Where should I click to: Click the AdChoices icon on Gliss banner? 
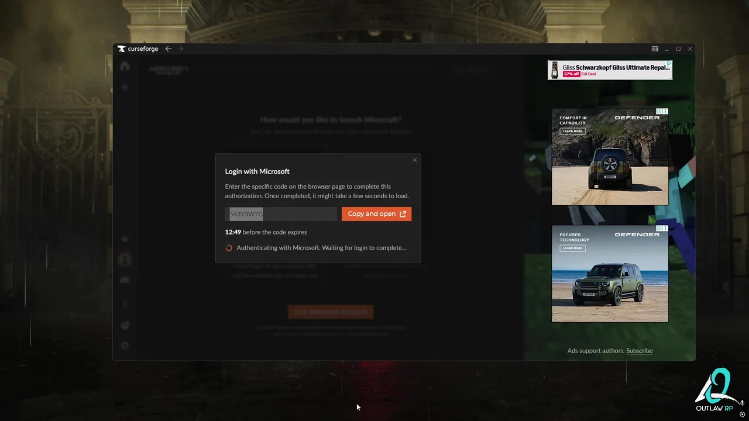(x=669, y=63)
